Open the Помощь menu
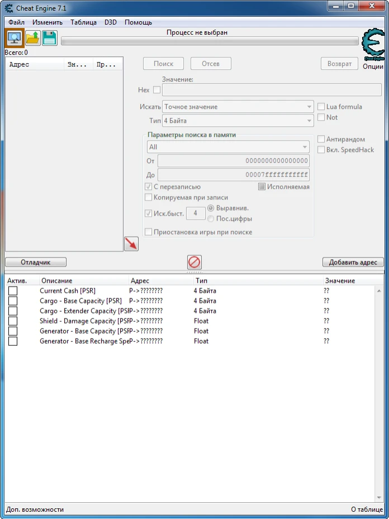The height and width of the screenshot is (519, 389). (139, 22)
